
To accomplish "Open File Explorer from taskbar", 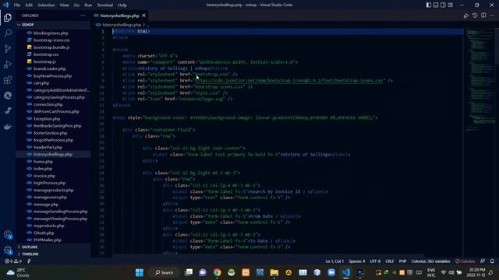I will (x=274, y=272).
